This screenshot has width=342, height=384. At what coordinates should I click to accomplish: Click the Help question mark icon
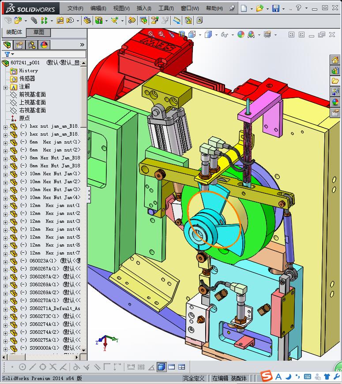coord(298,8)
